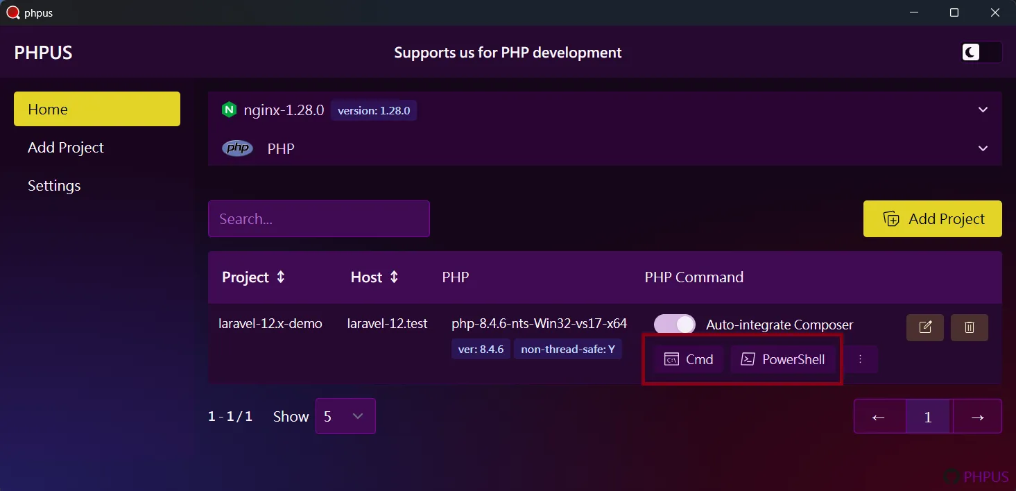Image resolution: width=1016 pixels, height=491 pixels.
Task: Click php-8.4.6-nts-Win32-vs17-x64 text
Action: click(x=540, y=323)
